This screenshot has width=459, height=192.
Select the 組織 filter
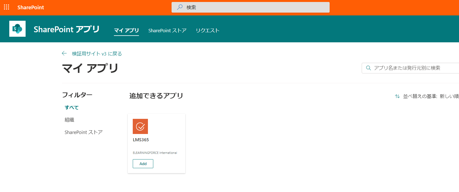69,120
